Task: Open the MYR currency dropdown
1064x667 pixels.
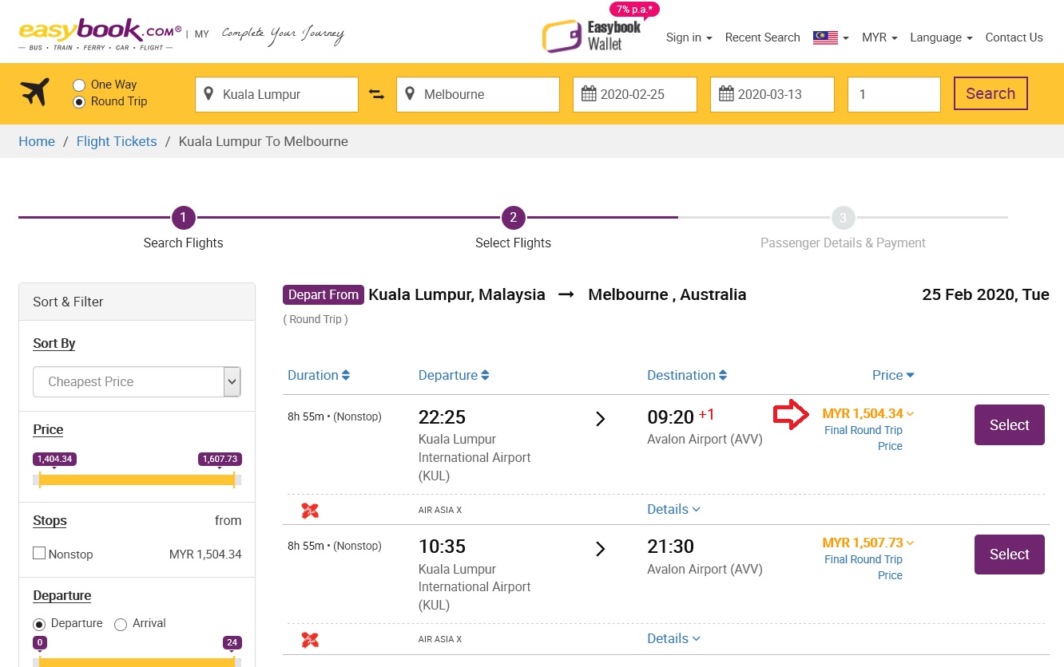Action: (879, 37)
